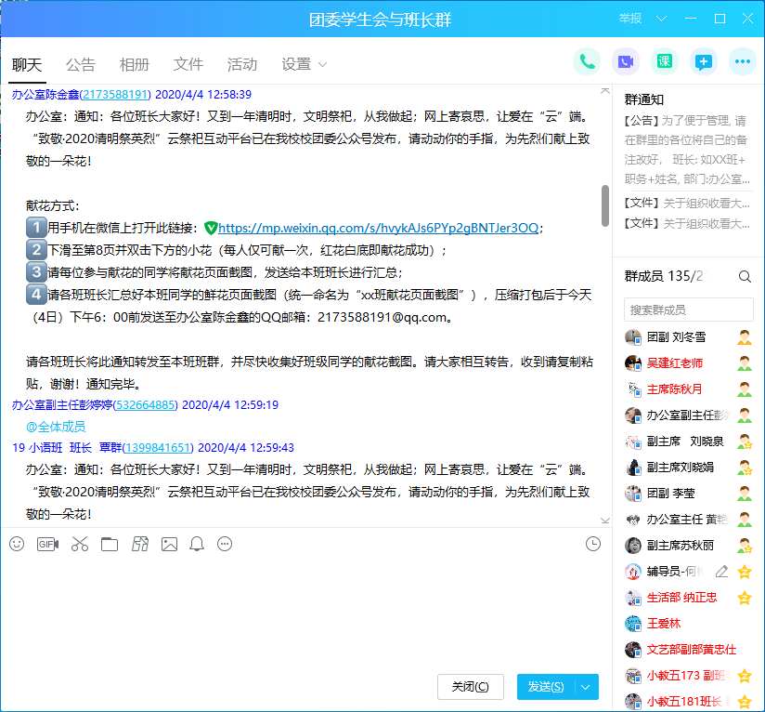Switch to the 公告 tab
765x712 pixels.
pos(81,64)
